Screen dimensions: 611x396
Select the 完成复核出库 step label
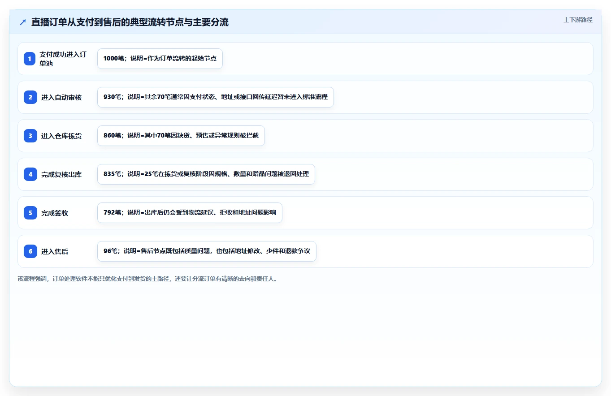(x=61, y=174)
